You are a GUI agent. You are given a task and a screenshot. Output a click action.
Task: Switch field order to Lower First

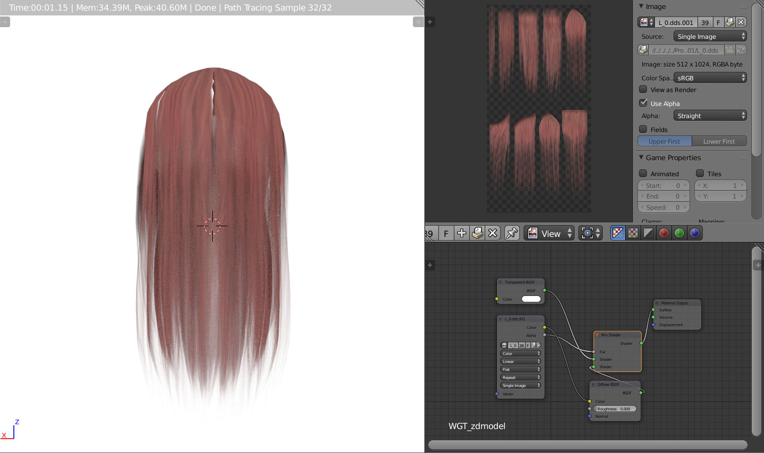click(719, 141)
